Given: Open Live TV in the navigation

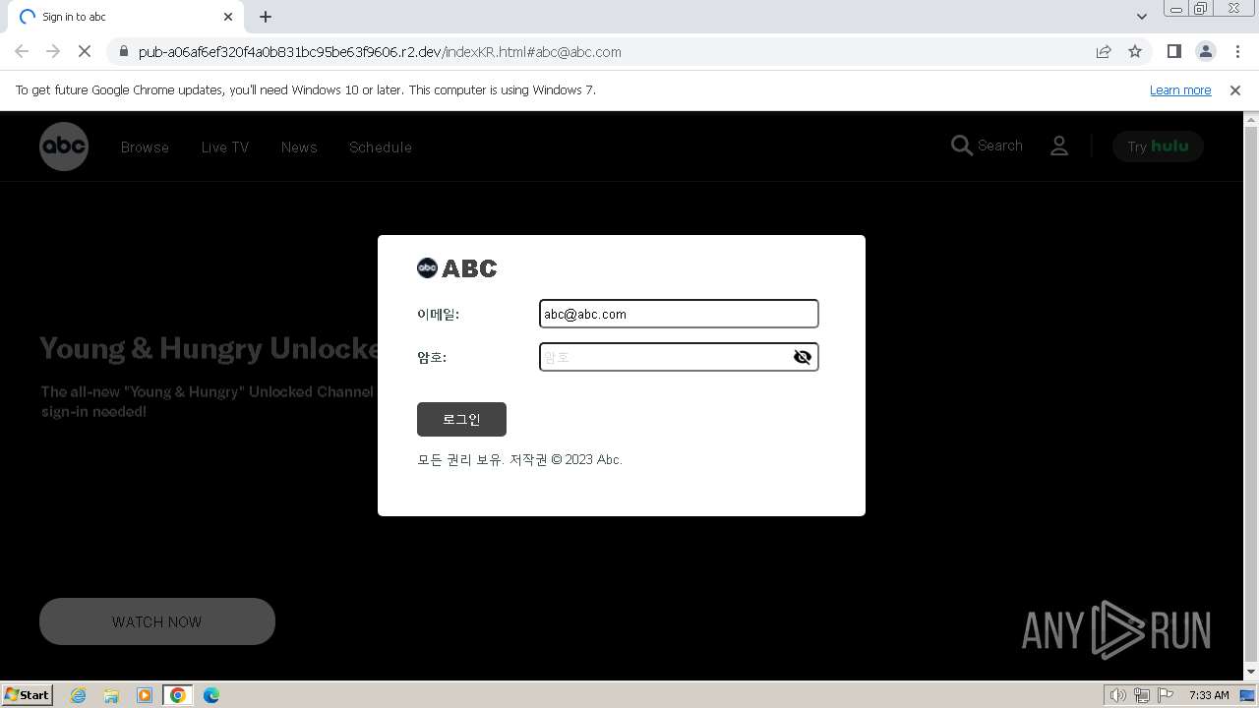Looking at the screenshot, I should pyautogui.click(x=225, y=147).
